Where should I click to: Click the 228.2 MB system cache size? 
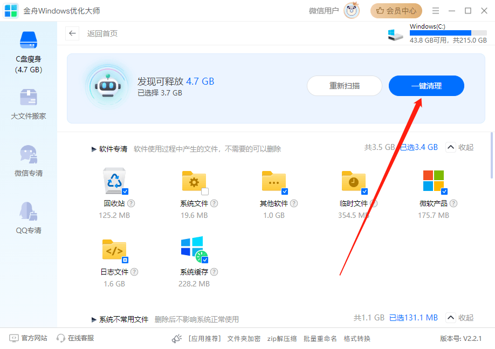pyautogui.click(x=194, y=284)
